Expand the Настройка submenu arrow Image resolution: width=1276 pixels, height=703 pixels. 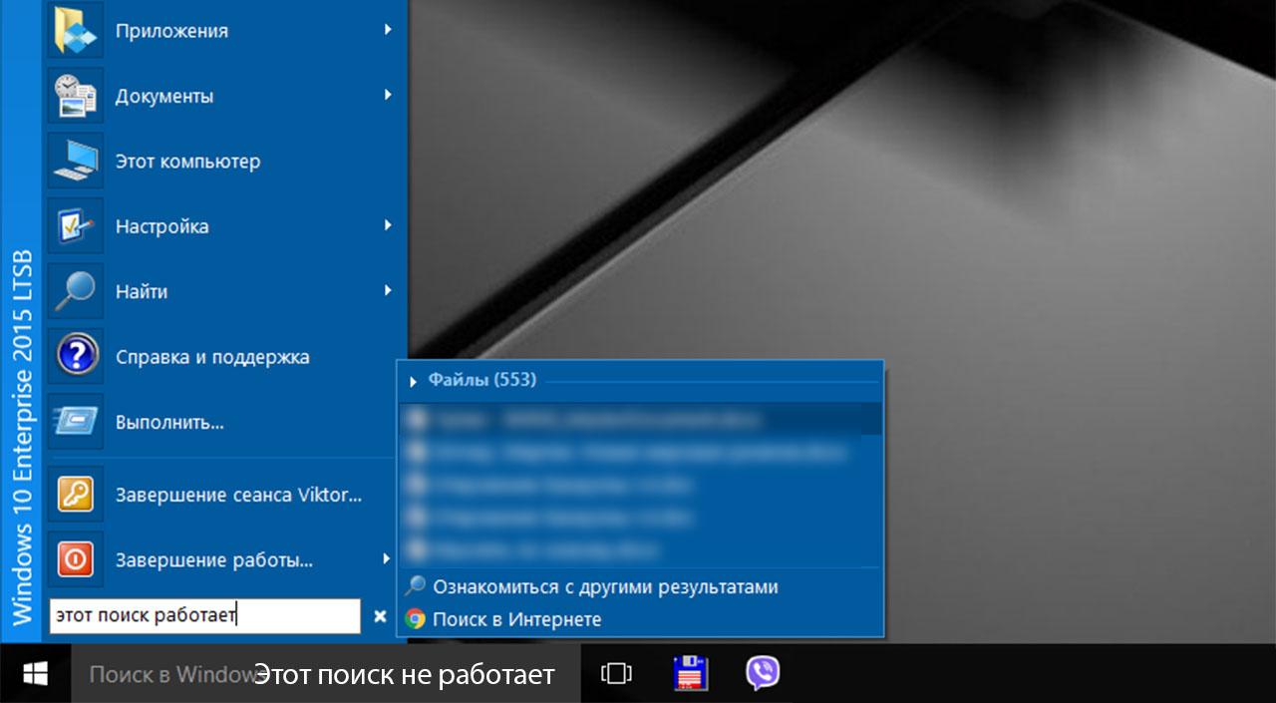pos(388,226)
